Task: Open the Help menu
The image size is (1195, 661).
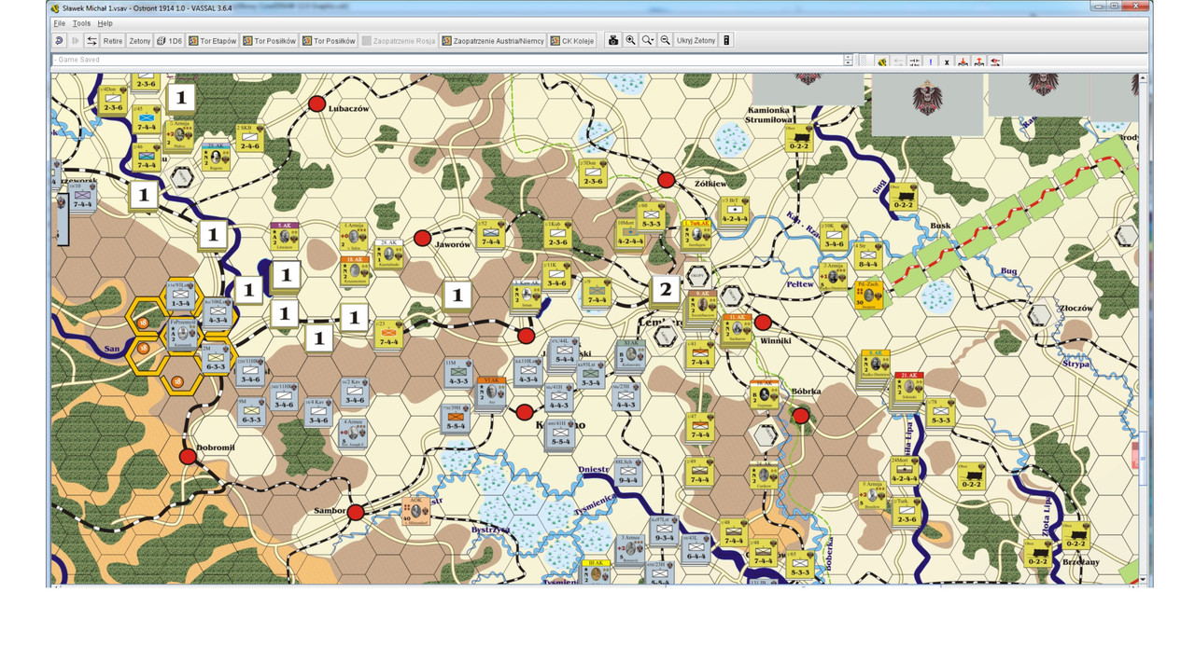Action: pyautogui.click(x=105, y=22)
